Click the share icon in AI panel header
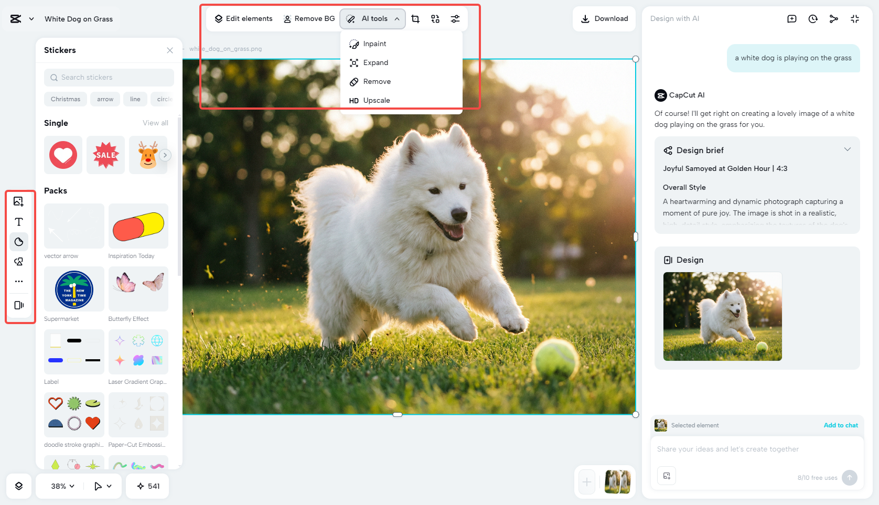 [834, 19]
